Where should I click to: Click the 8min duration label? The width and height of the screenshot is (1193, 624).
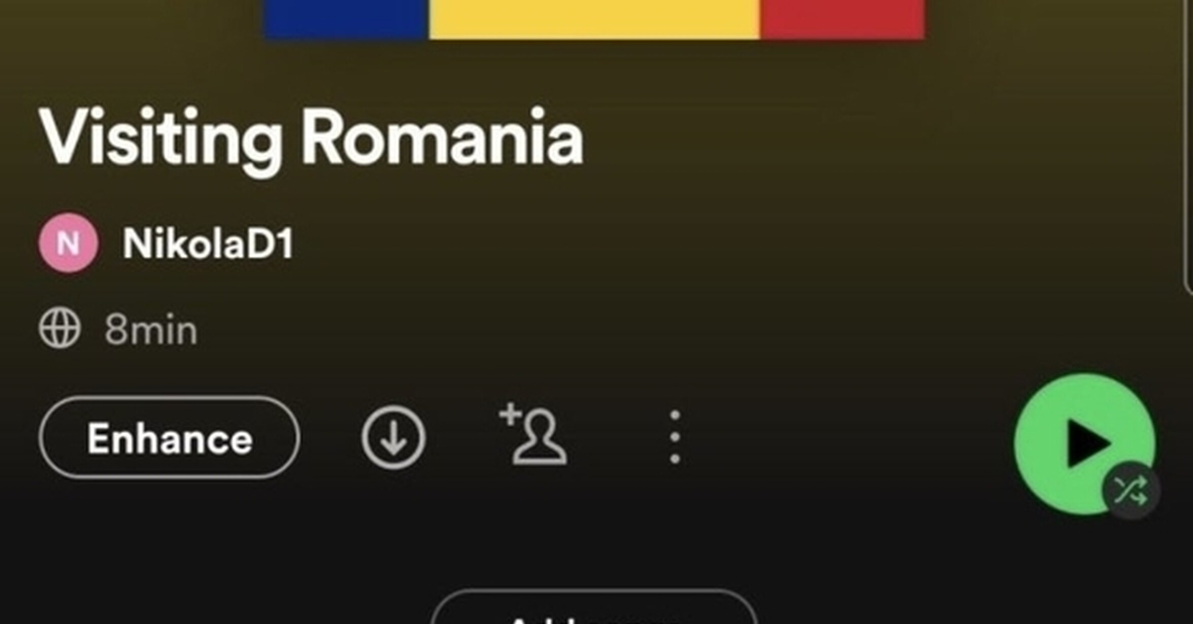[x=151, y=330]
